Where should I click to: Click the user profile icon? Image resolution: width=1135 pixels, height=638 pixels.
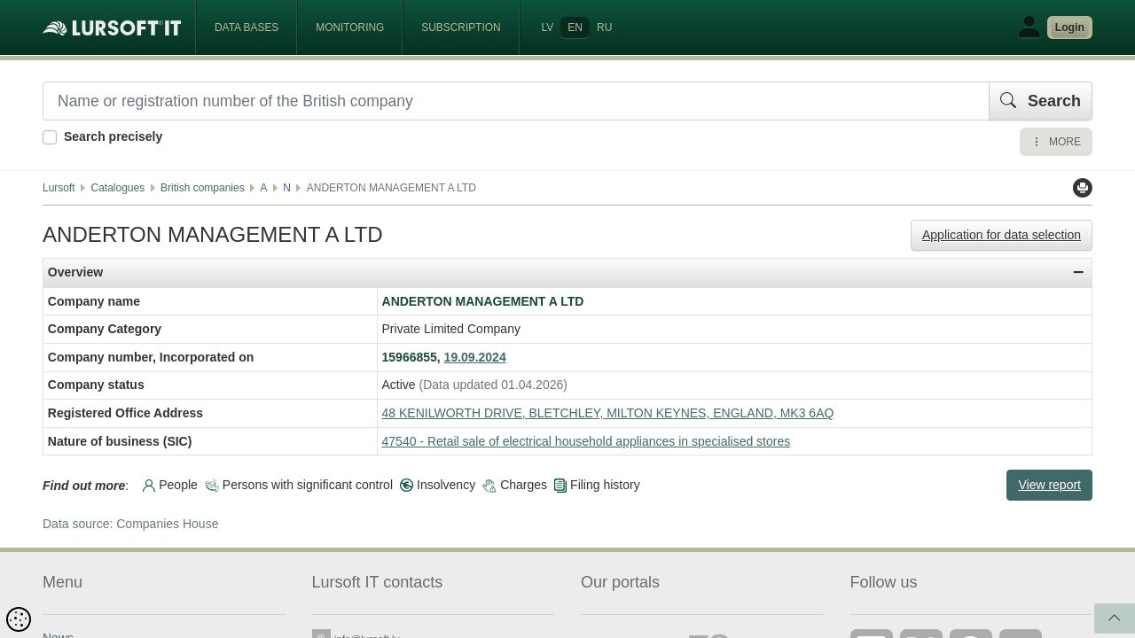(1029, 27)
